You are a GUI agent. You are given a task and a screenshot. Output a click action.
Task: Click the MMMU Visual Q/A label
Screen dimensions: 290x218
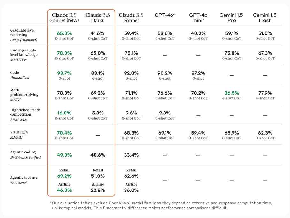click(16, 137)
